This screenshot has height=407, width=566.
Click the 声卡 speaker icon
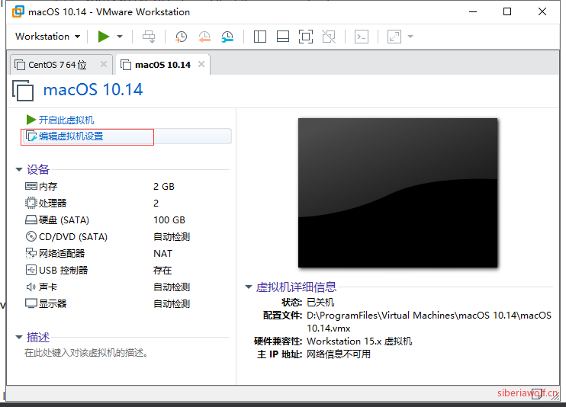click(x=31, y=287)
